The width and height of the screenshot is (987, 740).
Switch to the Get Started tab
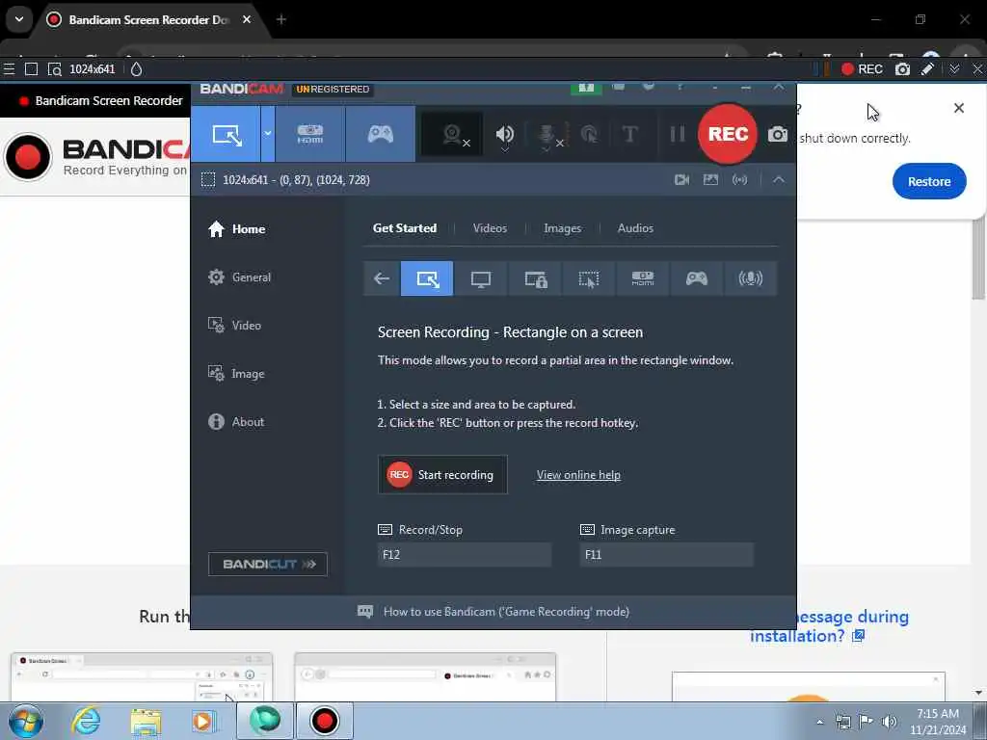coord(404,228)
